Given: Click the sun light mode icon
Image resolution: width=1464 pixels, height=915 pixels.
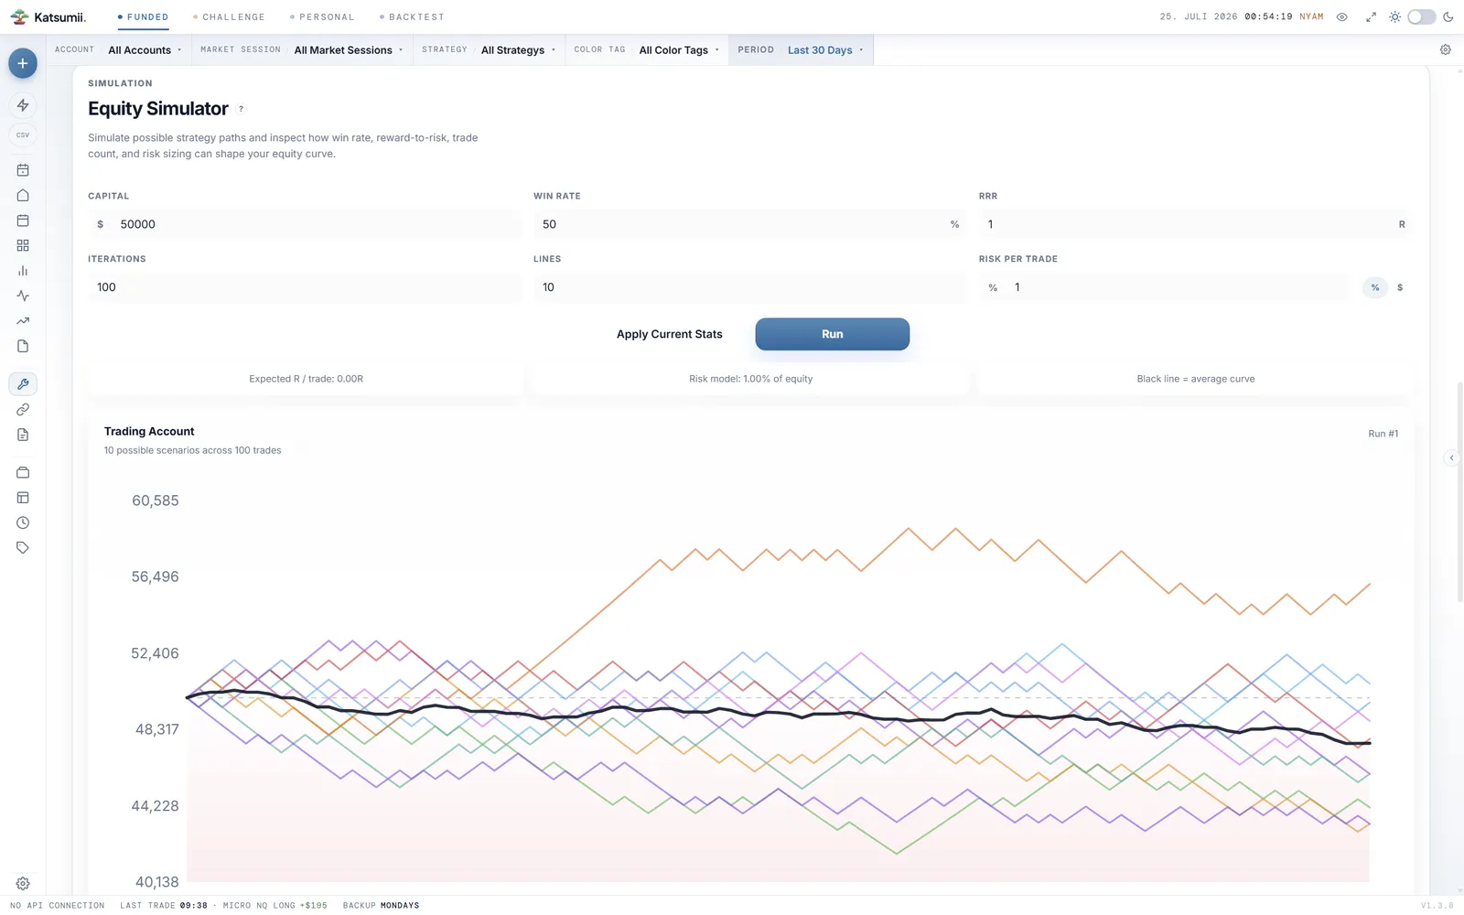Looking at the screenshot, I should 1394,16.
